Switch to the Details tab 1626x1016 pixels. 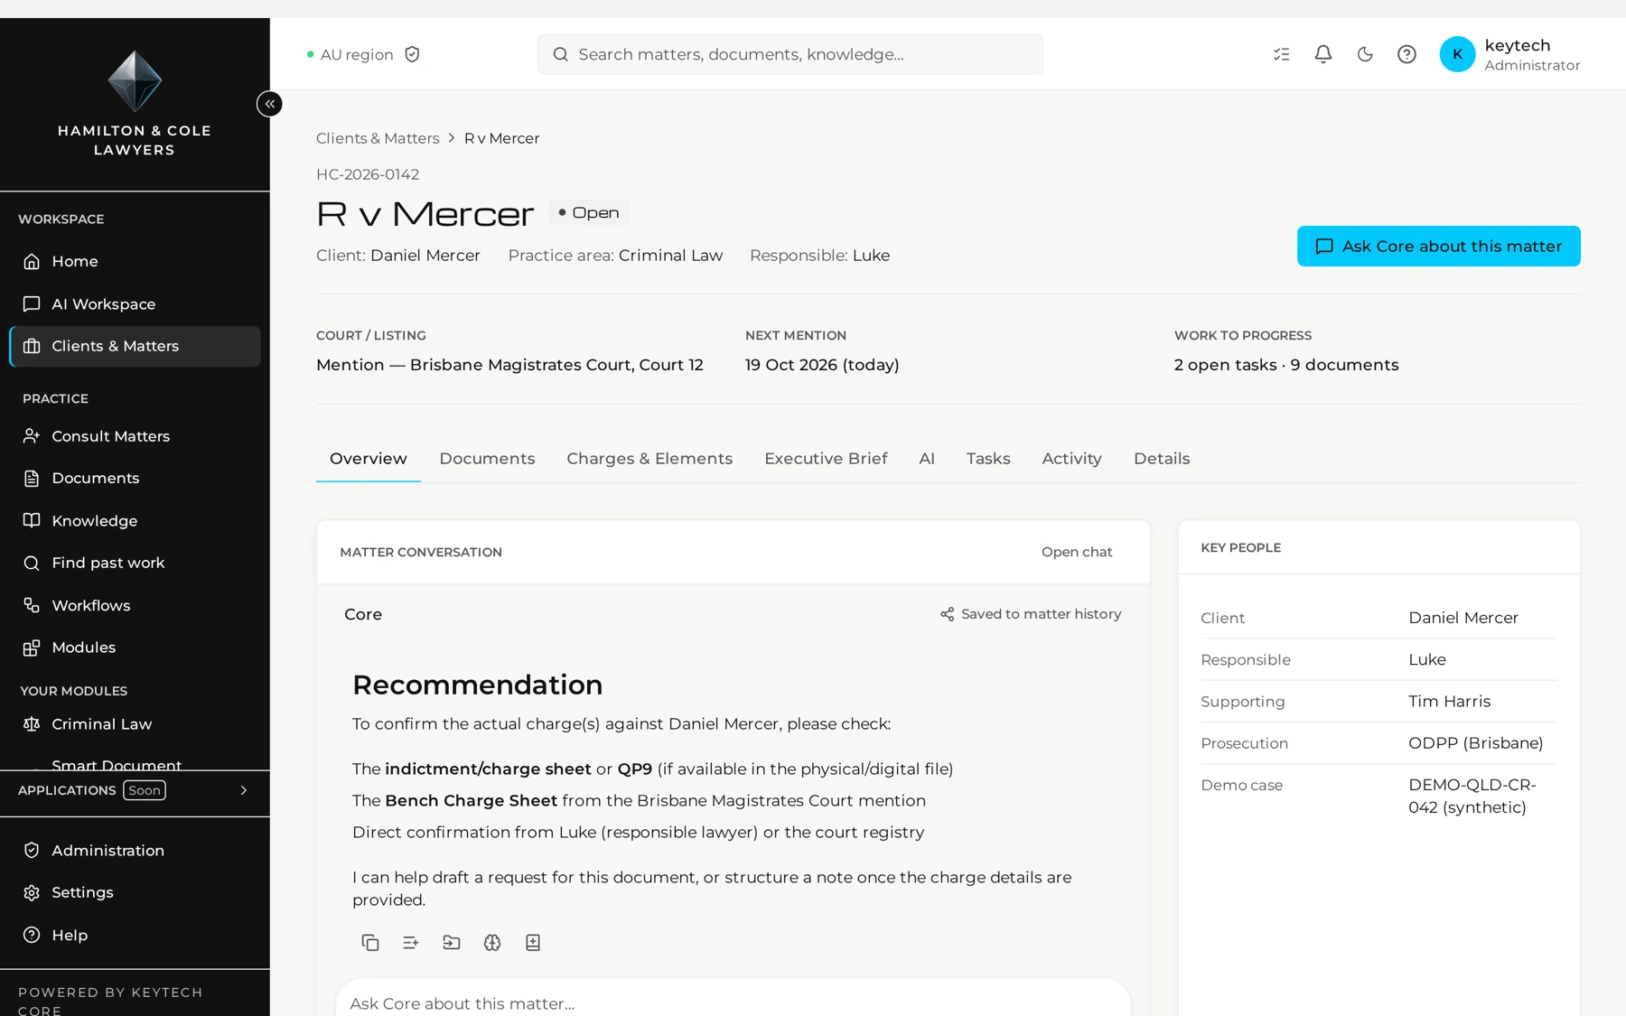(x=1162, y=459)
